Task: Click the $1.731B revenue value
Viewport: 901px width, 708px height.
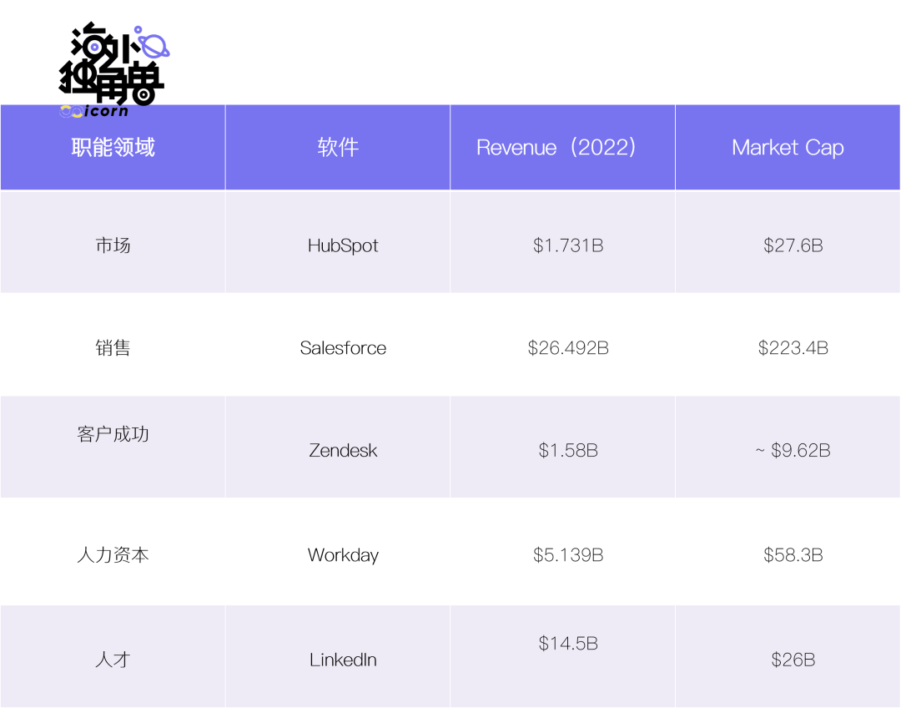Action: click(x=568, y=245)
